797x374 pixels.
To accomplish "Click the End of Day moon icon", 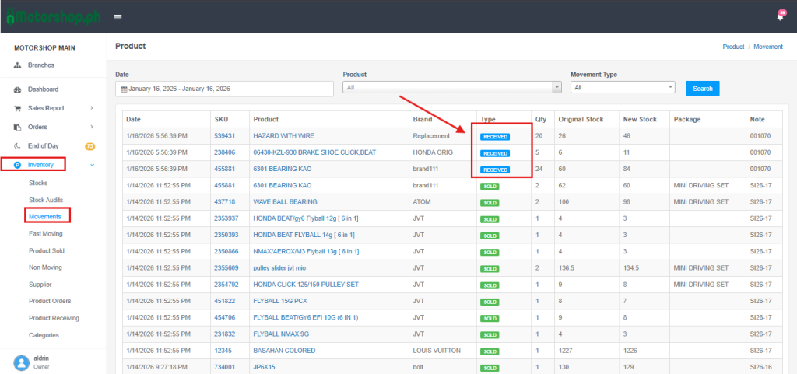I will pos(18,145).
